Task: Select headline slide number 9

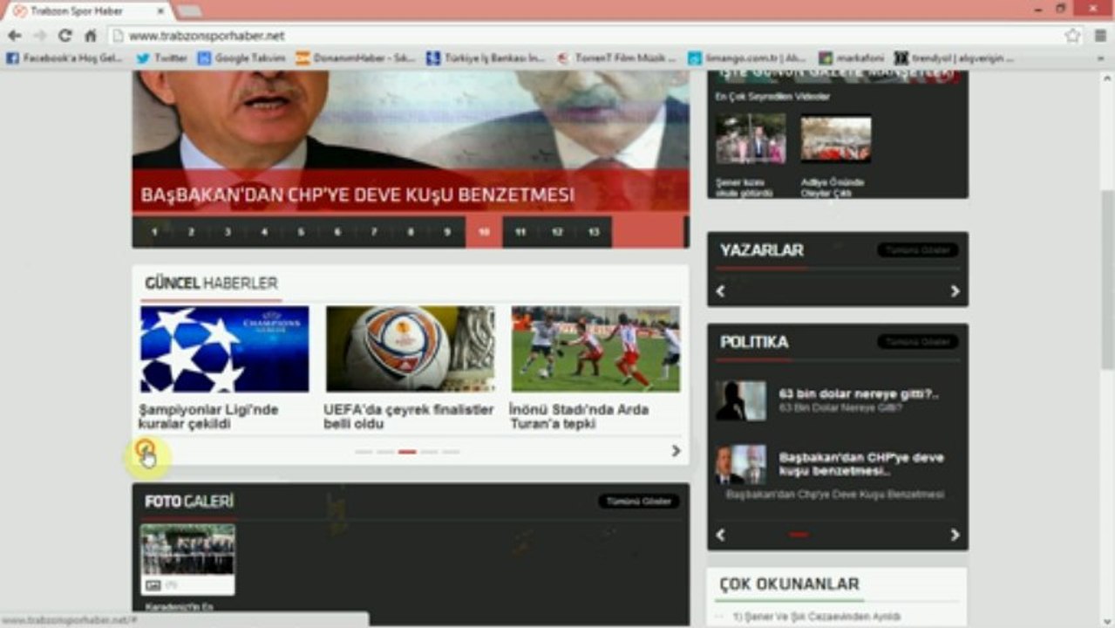Action: [x=447, y=232]
